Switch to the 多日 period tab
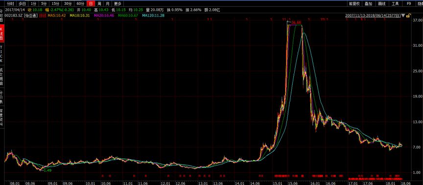This screenshot has width=423, height=185. pos(22,3)
